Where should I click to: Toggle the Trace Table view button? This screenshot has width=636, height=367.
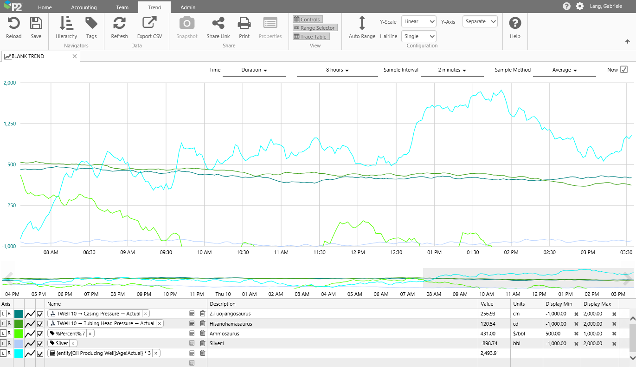point(311,37)
